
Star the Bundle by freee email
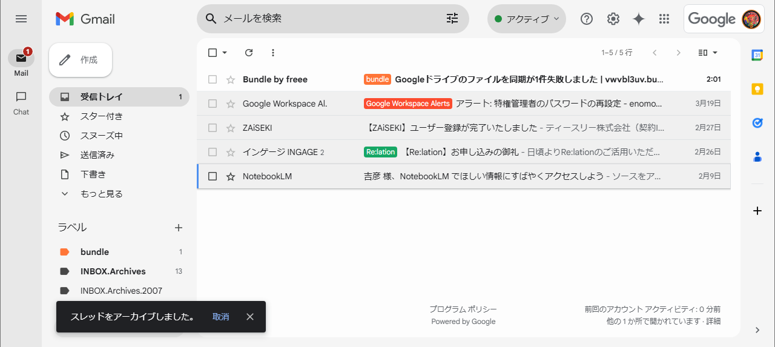tap(230, 79)
